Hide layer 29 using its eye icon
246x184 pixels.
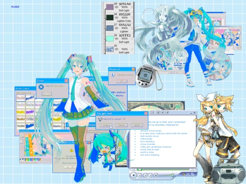tap(116, 7)
